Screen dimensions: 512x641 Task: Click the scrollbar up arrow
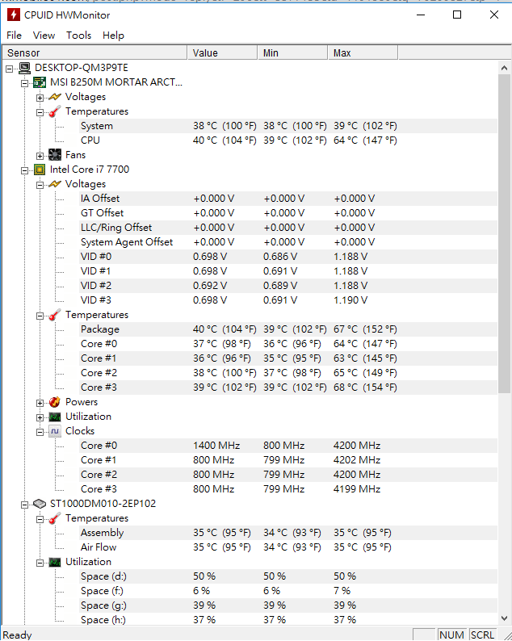504,68
